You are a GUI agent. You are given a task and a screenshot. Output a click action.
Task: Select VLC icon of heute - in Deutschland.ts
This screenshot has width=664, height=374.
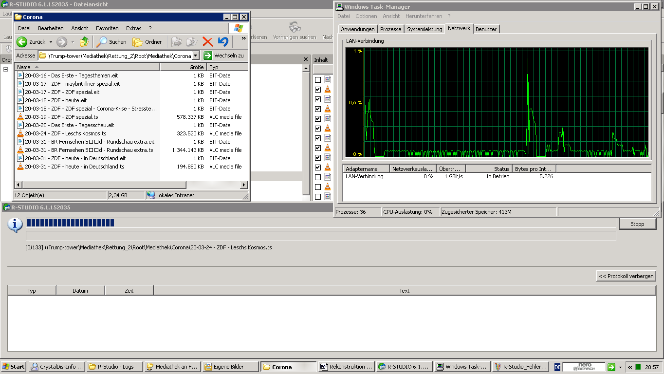tap(20, 167)
